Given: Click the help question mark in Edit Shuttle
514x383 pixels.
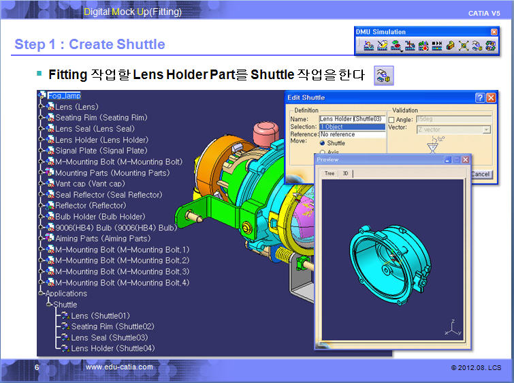Looking at the screenshot, I should [480, 98].
